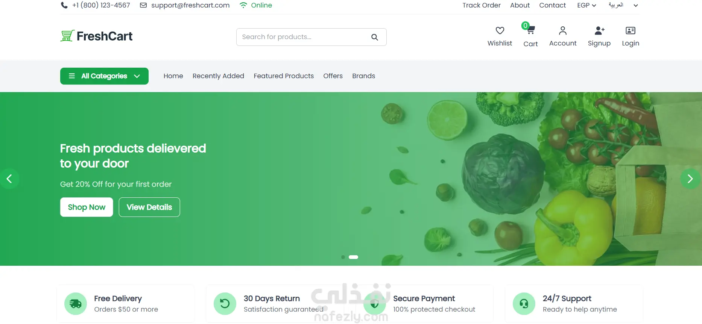Open the shopping Cart icon
Screen dimensions: 702x324
(x=531, y=30)
